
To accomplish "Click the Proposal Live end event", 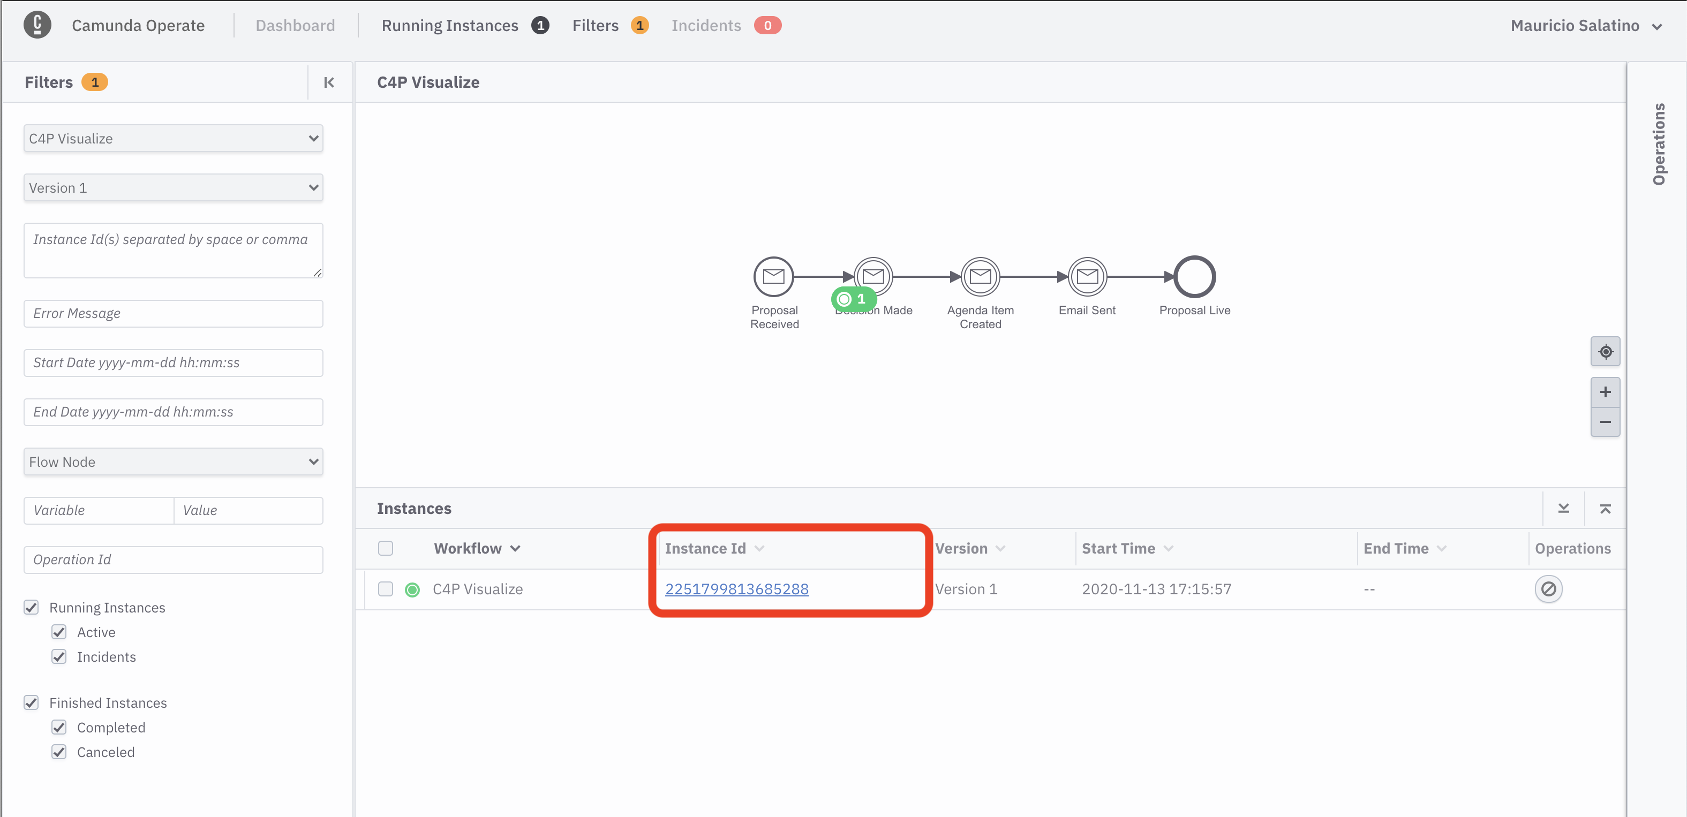I will click(x=1194, y=277).
